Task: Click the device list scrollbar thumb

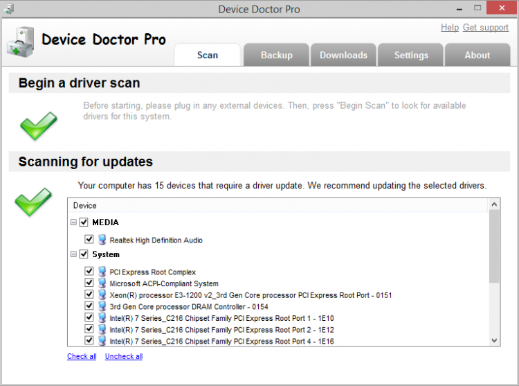Action: coord(494,246)
